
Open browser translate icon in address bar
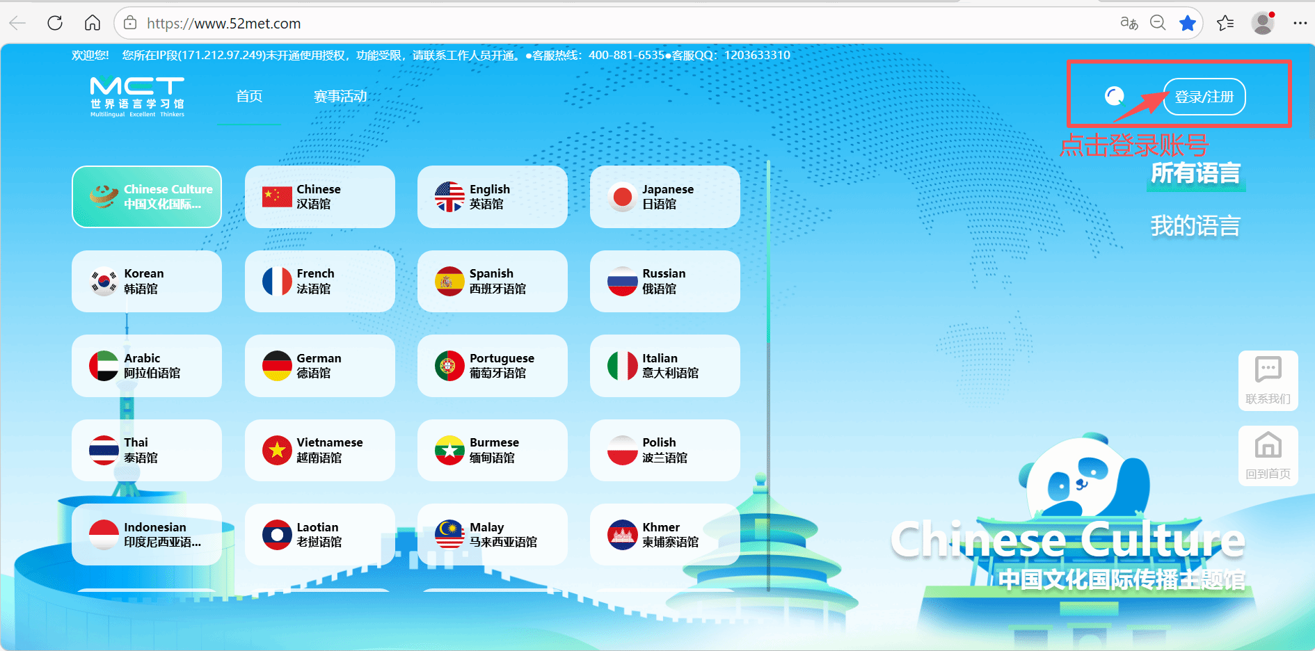tap(1129, 23)
